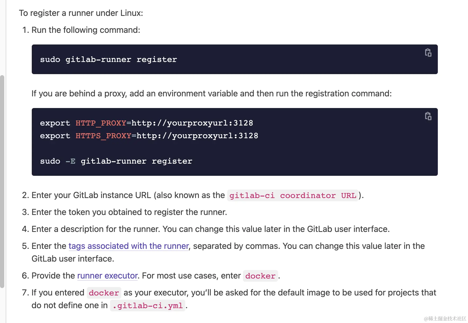Image resolution: width=468 pixels, height=323 pixels.
Task: Click step 4 about the runner description
Action: point(210,229)
